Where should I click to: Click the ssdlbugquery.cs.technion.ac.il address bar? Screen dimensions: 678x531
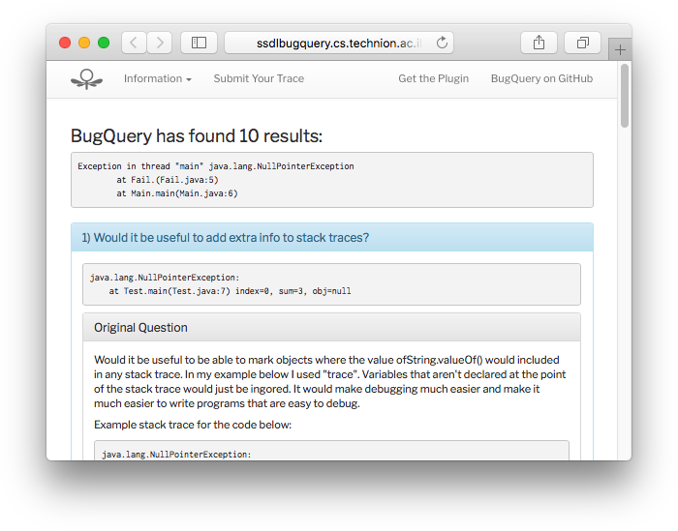(339, 43)
